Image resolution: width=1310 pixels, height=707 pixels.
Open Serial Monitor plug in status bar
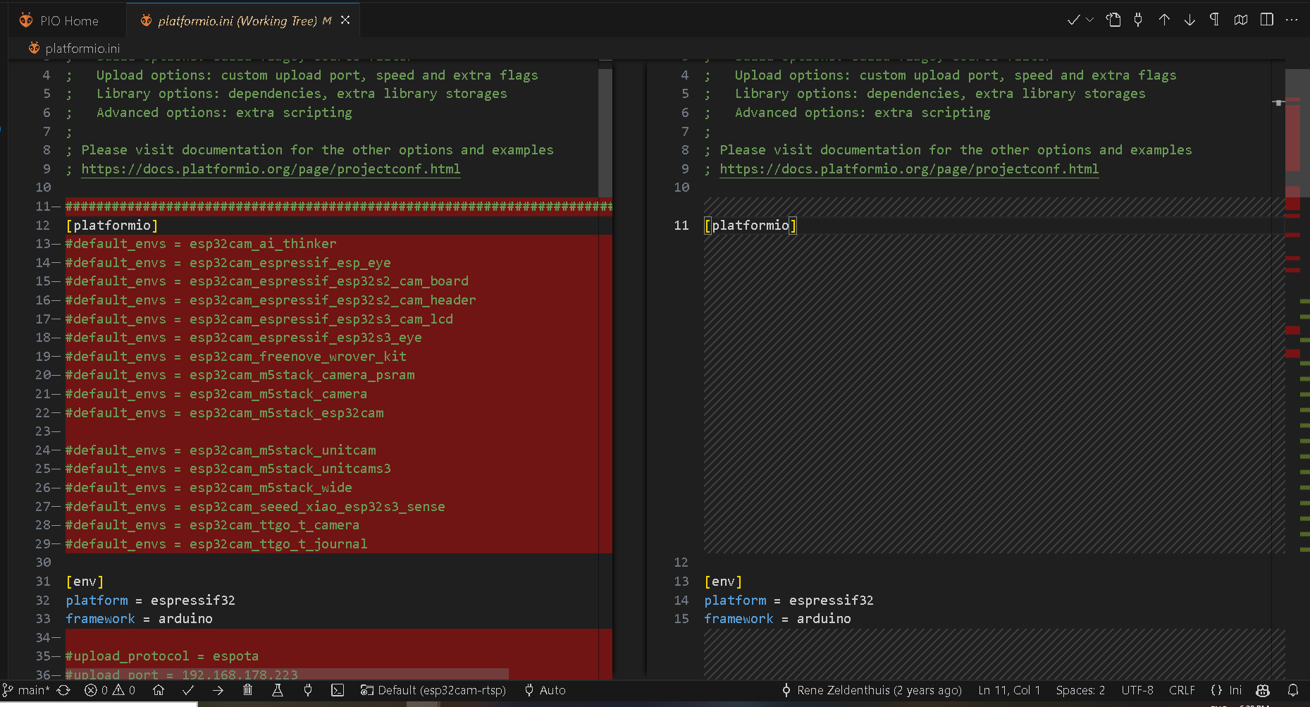(x=308, y=690)
